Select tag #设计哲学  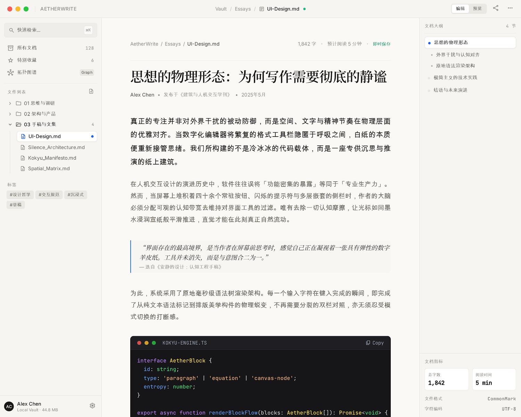20,195
